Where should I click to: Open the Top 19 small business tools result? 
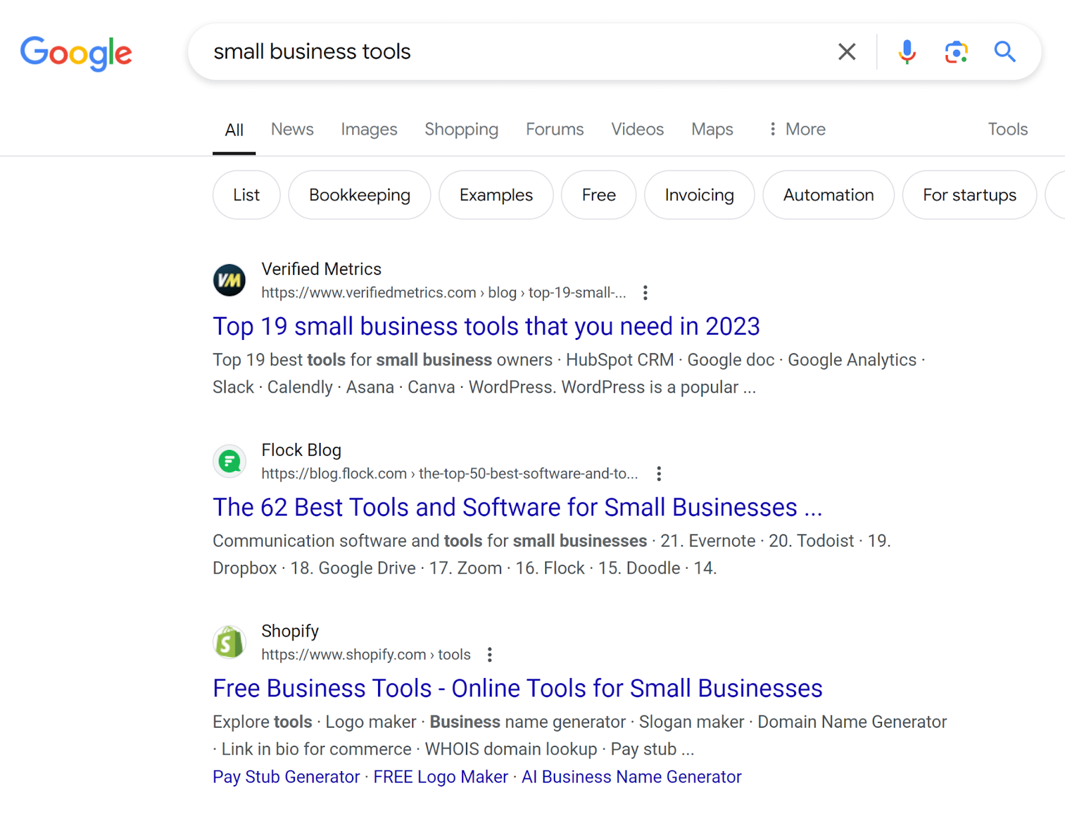point(486,327)
